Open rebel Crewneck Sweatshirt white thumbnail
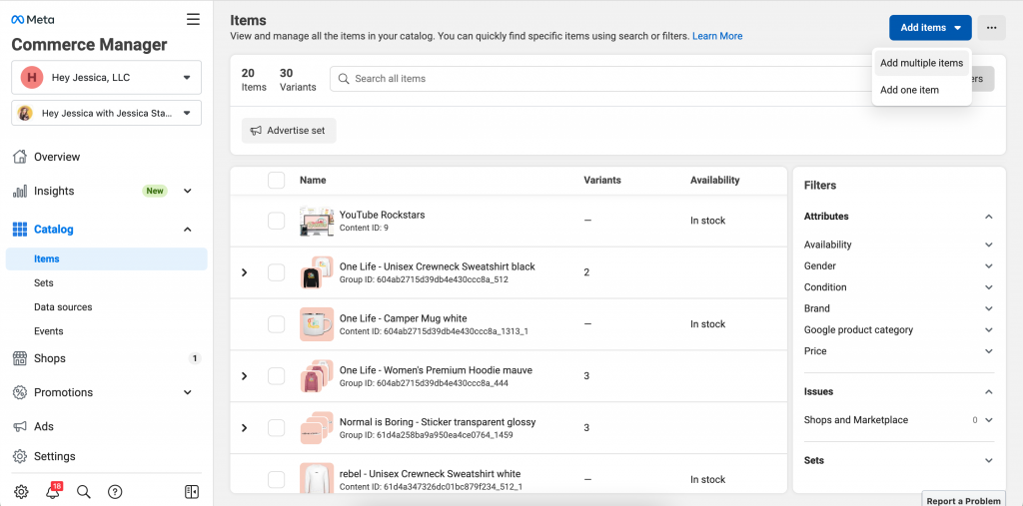This screenshot has height=506, width=1023. click(317, 479)
